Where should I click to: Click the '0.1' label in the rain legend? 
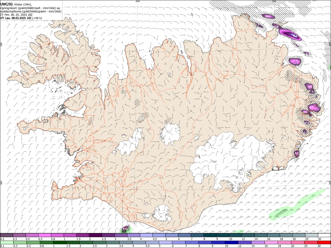[2, 246]
